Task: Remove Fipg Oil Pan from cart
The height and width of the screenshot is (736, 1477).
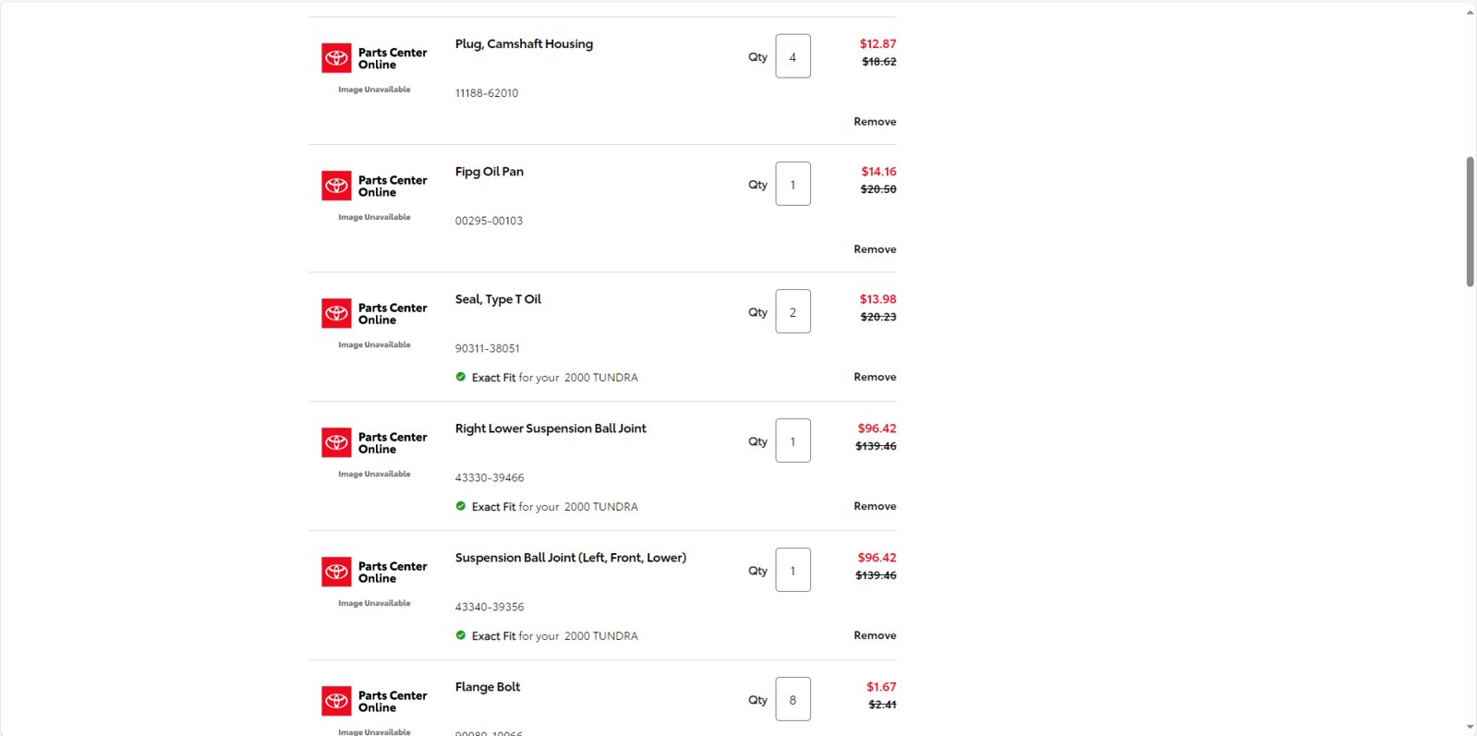Action: pos(875,249)
